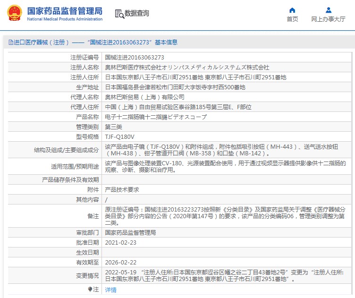This screenshot has height=298, width=355.
Task: Click the 代理人名称 label
Action: [x=85, y=97]
